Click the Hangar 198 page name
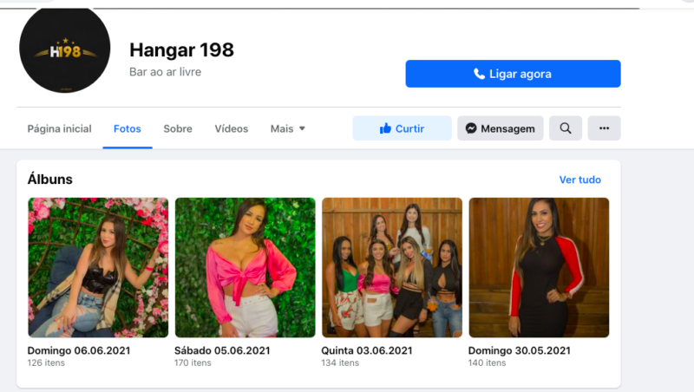 click(x=181, y=50)
